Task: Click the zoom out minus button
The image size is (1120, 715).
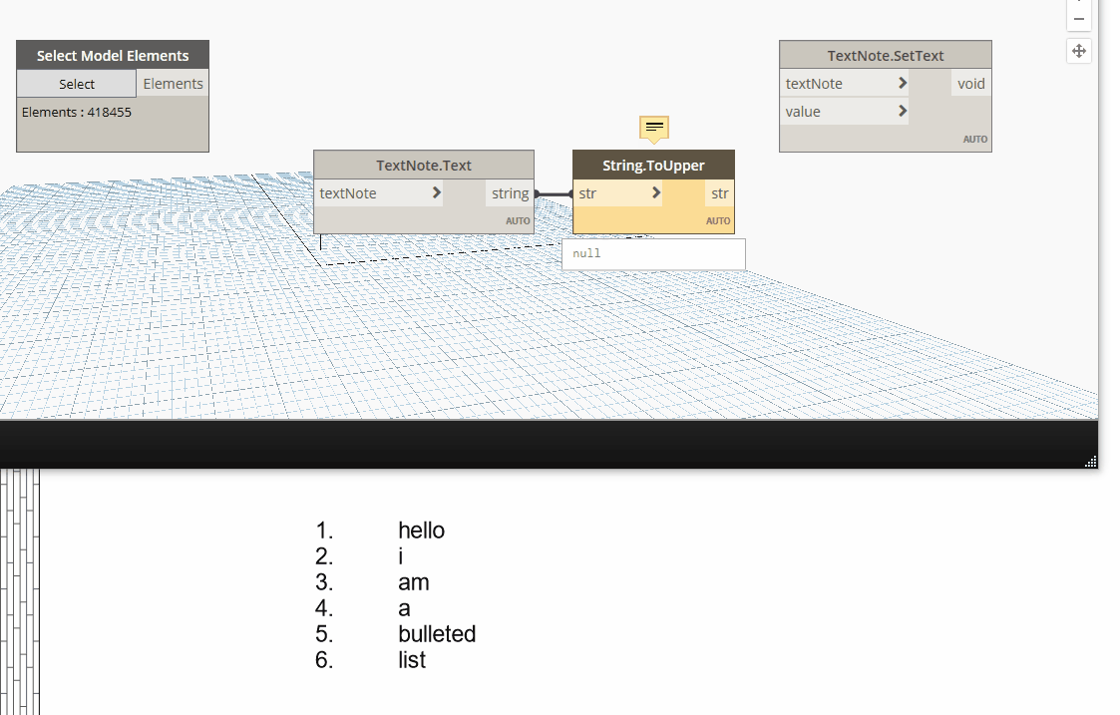Action: pyautogui.click(x=1078, y=19)
